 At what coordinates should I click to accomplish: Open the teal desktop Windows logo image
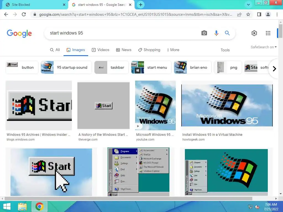(226, 172)
